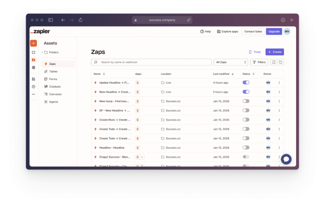The image size is (325, 208).
Task: Open a new browser tab with the plus icon
Action: (x=292, y=20)
